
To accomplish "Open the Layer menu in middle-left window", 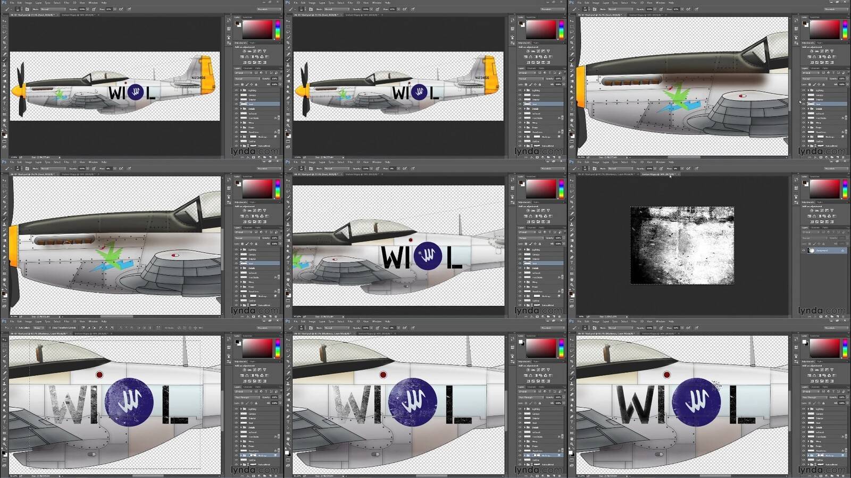I will tap(38, 162).
